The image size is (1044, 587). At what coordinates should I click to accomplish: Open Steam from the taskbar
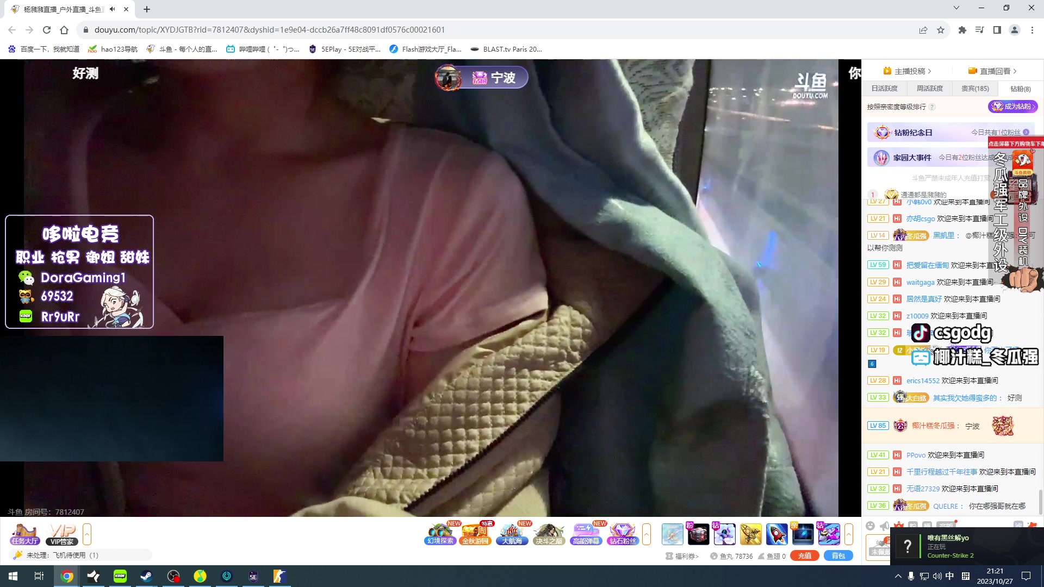pos(146,576)
